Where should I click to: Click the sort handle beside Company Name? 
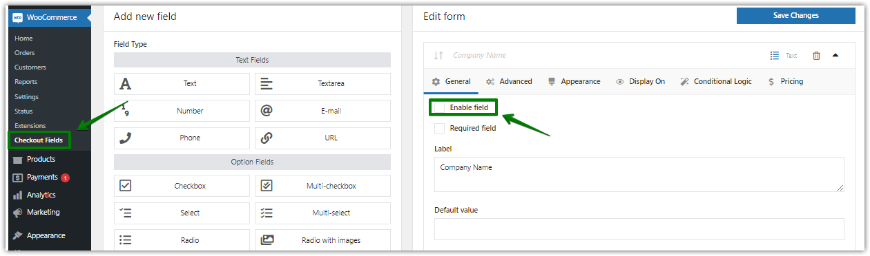pyautogui.click(x=438, y=56)
